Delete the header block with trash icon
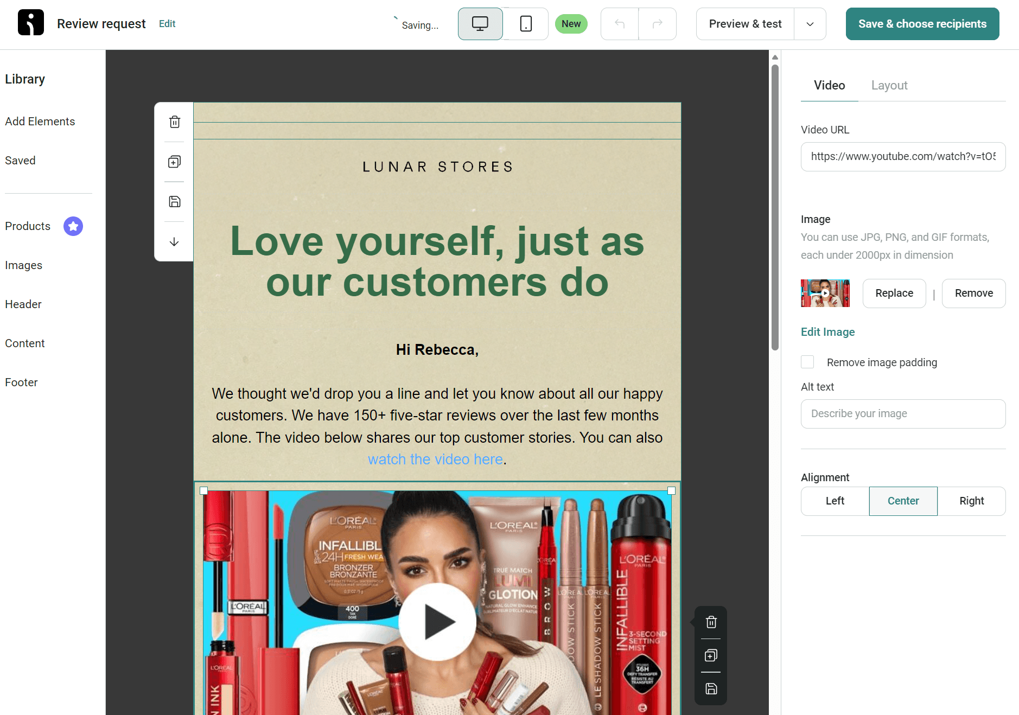Screen dimensions: 1019x715 click(x=174, y=122)
